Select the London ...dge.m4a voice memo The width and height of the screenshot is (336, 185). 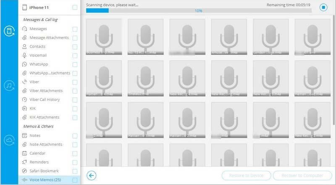tap(270, 37)
